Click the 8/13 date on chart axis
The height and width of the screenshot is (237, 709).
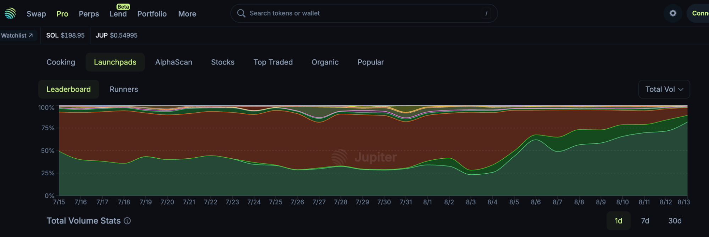683,202
